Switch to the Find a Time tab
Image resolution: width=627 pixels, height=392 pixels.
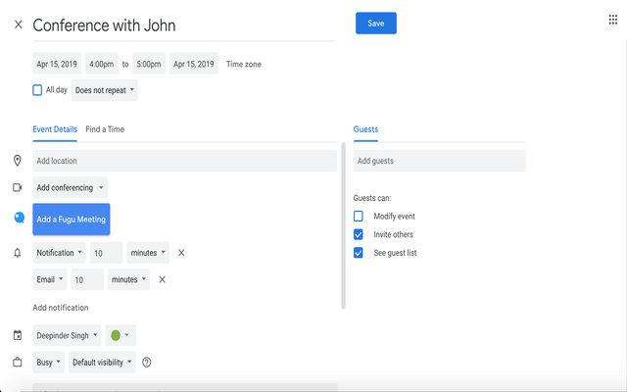tap(105, 129)
